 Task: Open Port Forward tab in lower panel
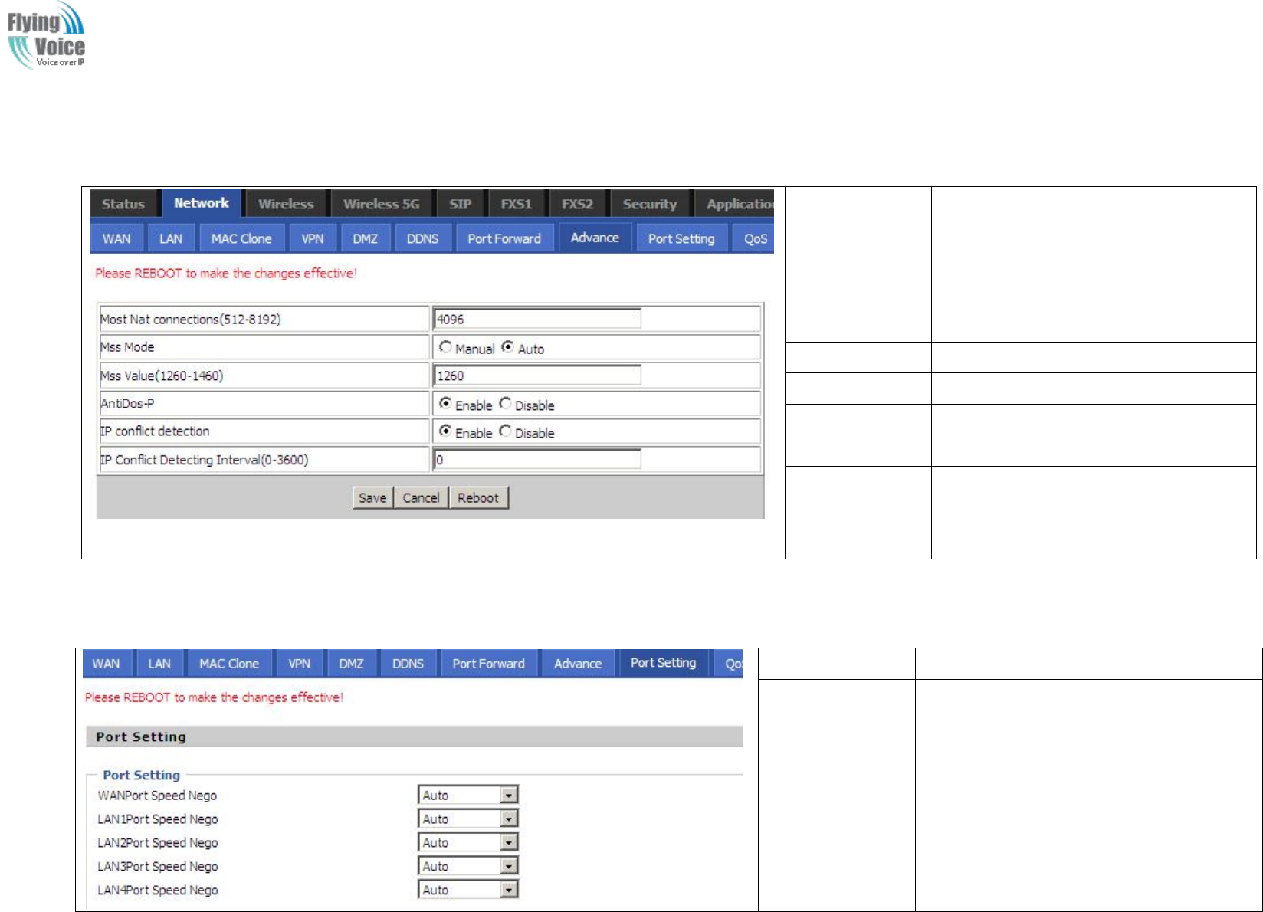click(x=488, y=664)
